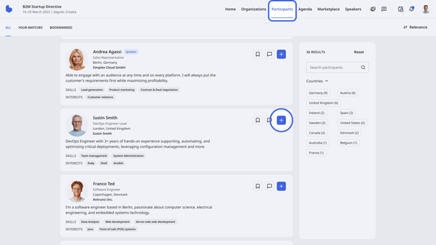Click the Simplex Cloud GmbH company link

tap(109, 68)
